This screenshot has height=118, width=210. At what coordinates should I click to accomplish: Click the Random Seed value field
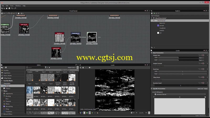[181, 85]
